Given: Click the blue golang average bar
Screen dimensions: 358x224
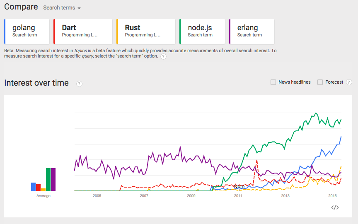Looking at the screenshot, I should pos(34,187).
